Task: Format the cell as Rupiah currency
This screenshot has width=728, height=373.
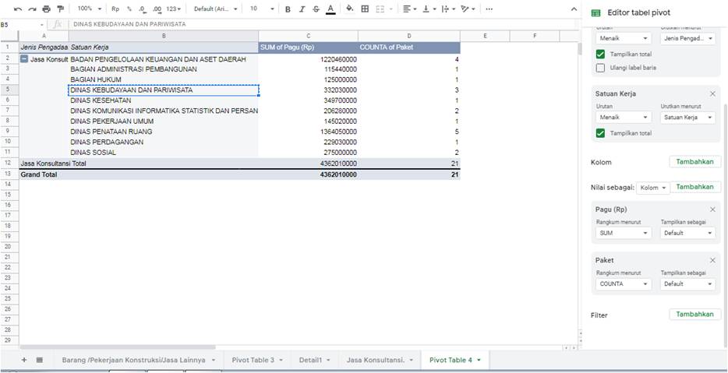Action: click(x=115, y=9)
